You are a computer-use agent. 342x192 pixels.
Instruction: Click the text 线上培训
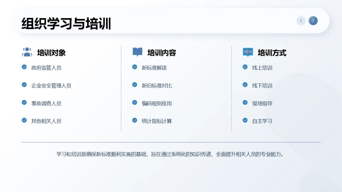tap(262, 68)
